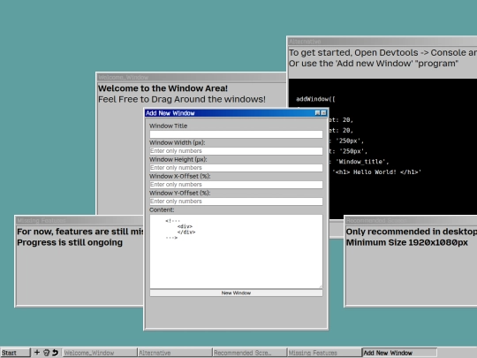The height and width of the screenshot is (358, 477).
Task: Click the Window Height (px) input field
Action: (x=236, y=168)
